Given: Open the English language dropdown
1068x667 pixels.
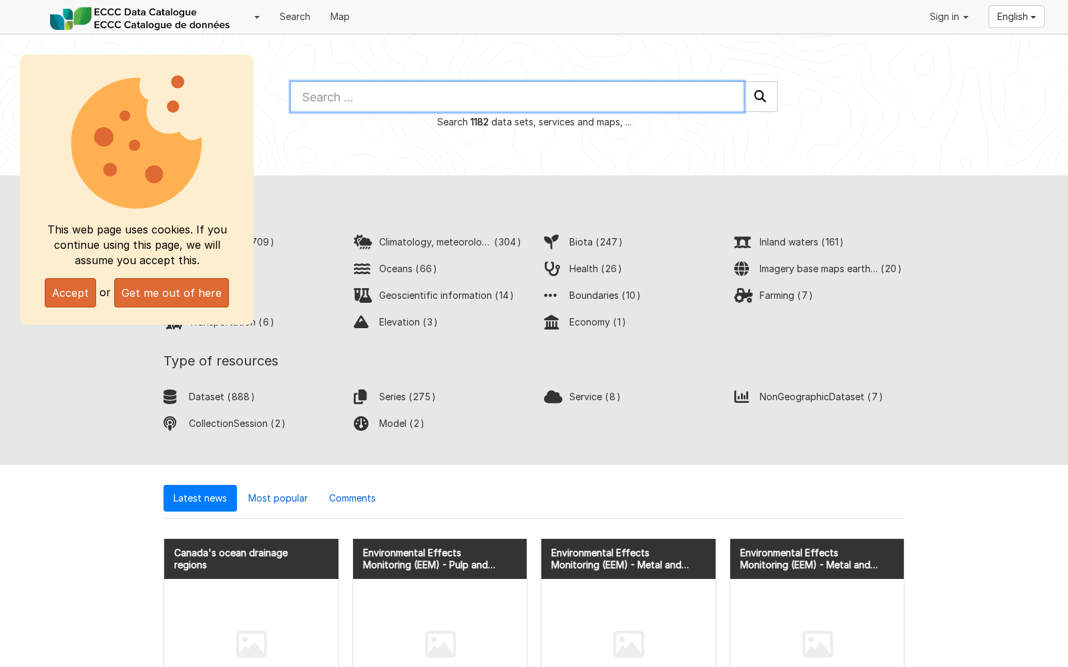Looking at the screenshot, I should coord(1016,17).
